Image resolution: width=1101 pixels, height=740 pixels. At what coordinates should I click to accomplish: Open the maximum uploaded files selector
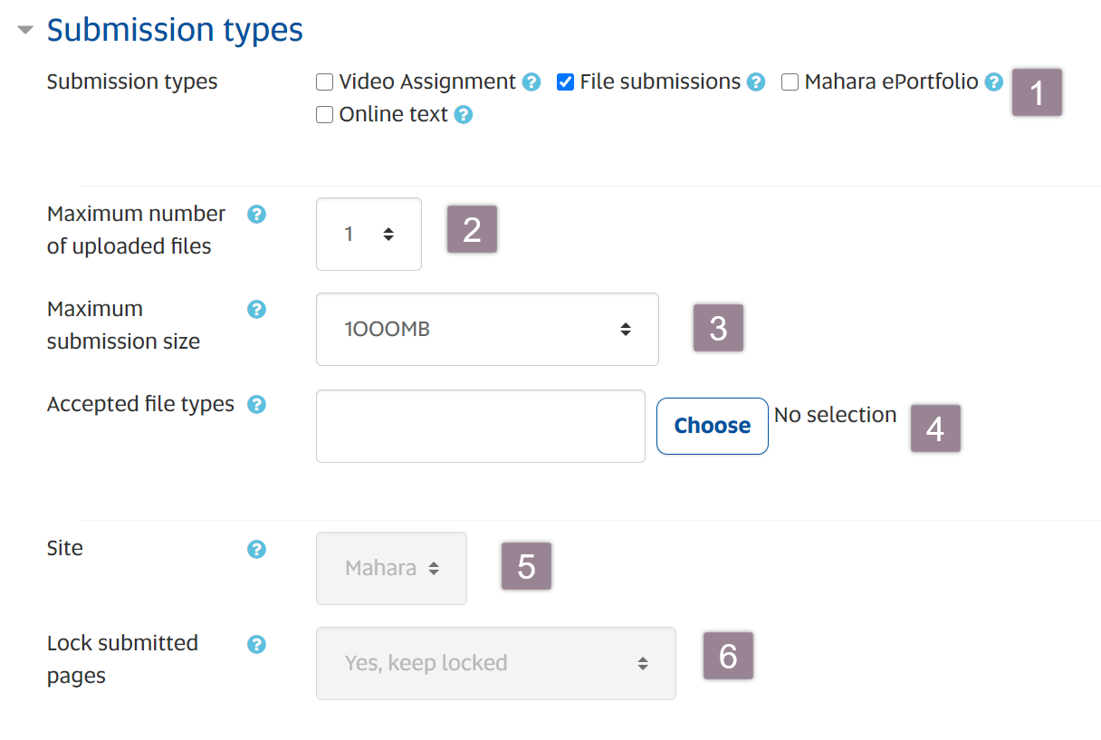(x=369, y=234)
